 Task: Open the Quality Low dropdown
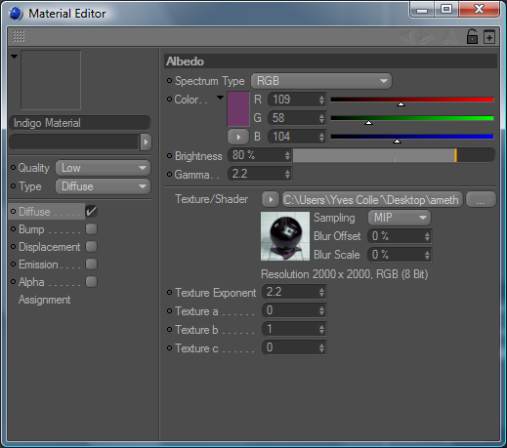tap(103, 168)
